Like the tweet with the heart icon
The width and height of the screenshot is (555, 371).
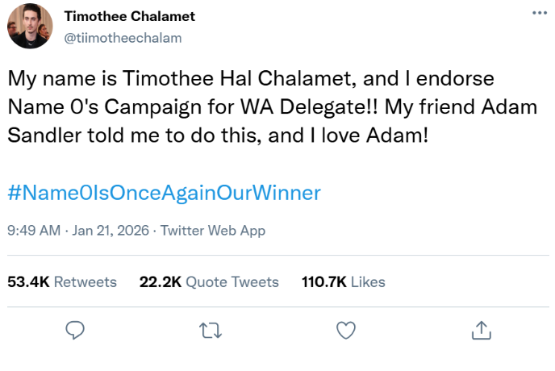coord(345,329)
